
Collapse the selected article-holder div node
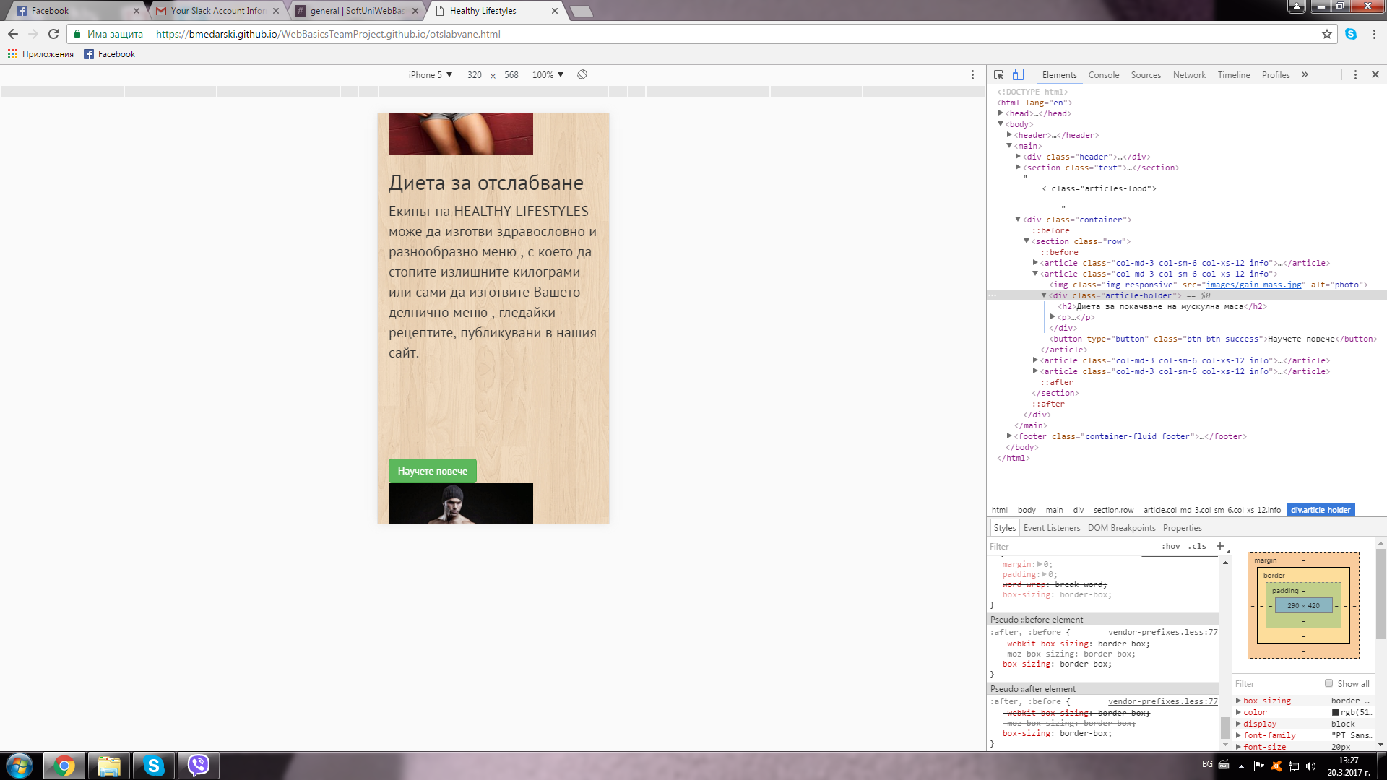pos(1044,295)
